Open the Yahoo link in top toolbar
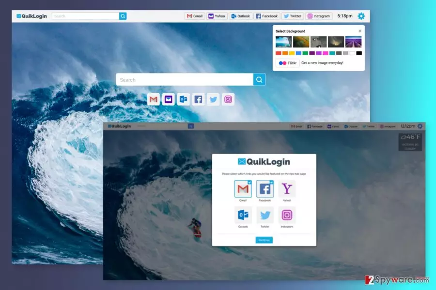Screen dimensions: 436x290 point(217,16)
